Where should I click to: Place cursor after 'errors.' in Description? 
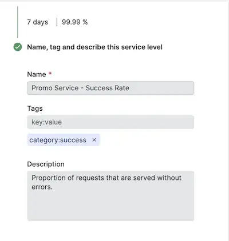[54, 187]
